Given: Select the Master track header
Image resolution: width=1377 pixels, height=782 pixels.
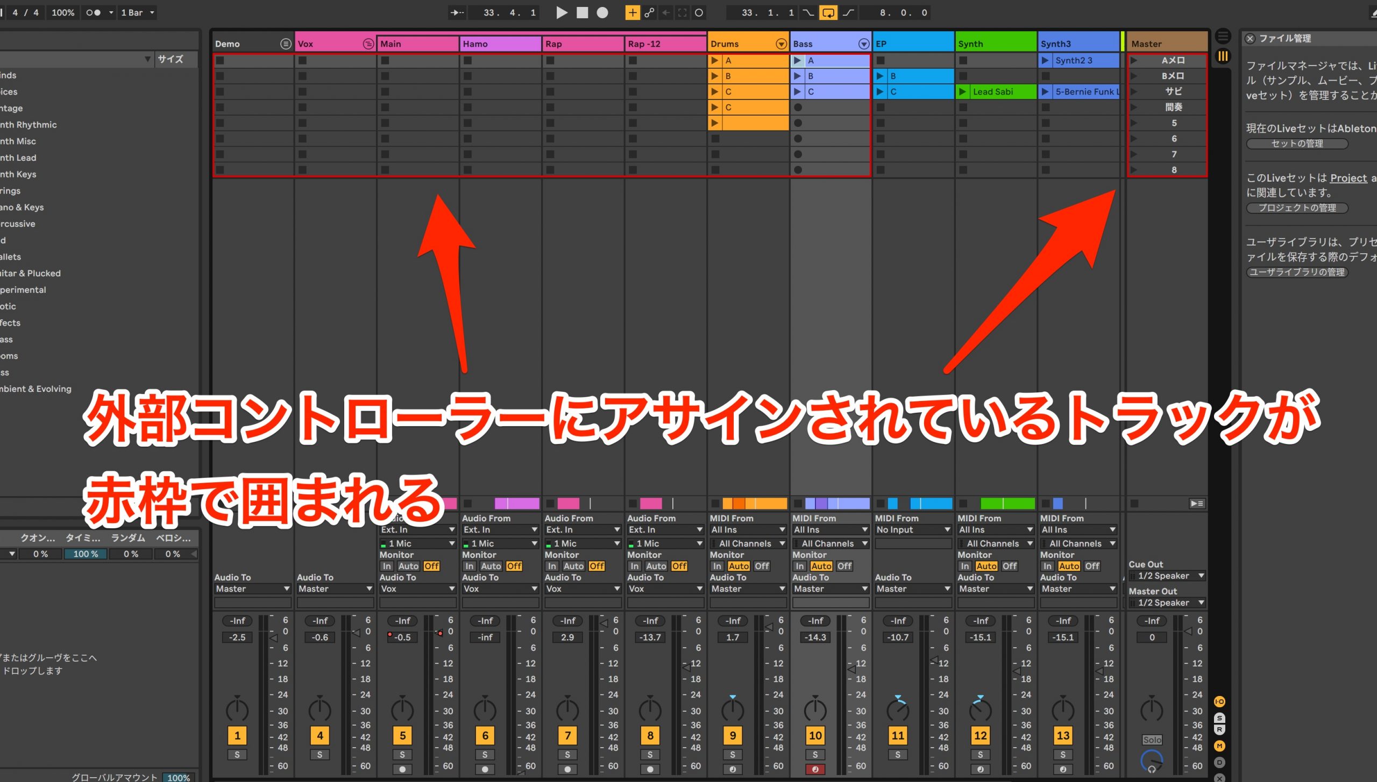Looking at the screenshot, I should (1167, 44).
